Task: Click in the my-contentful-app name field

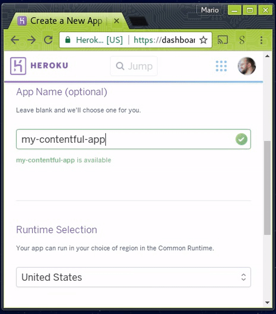Action: 133,139
